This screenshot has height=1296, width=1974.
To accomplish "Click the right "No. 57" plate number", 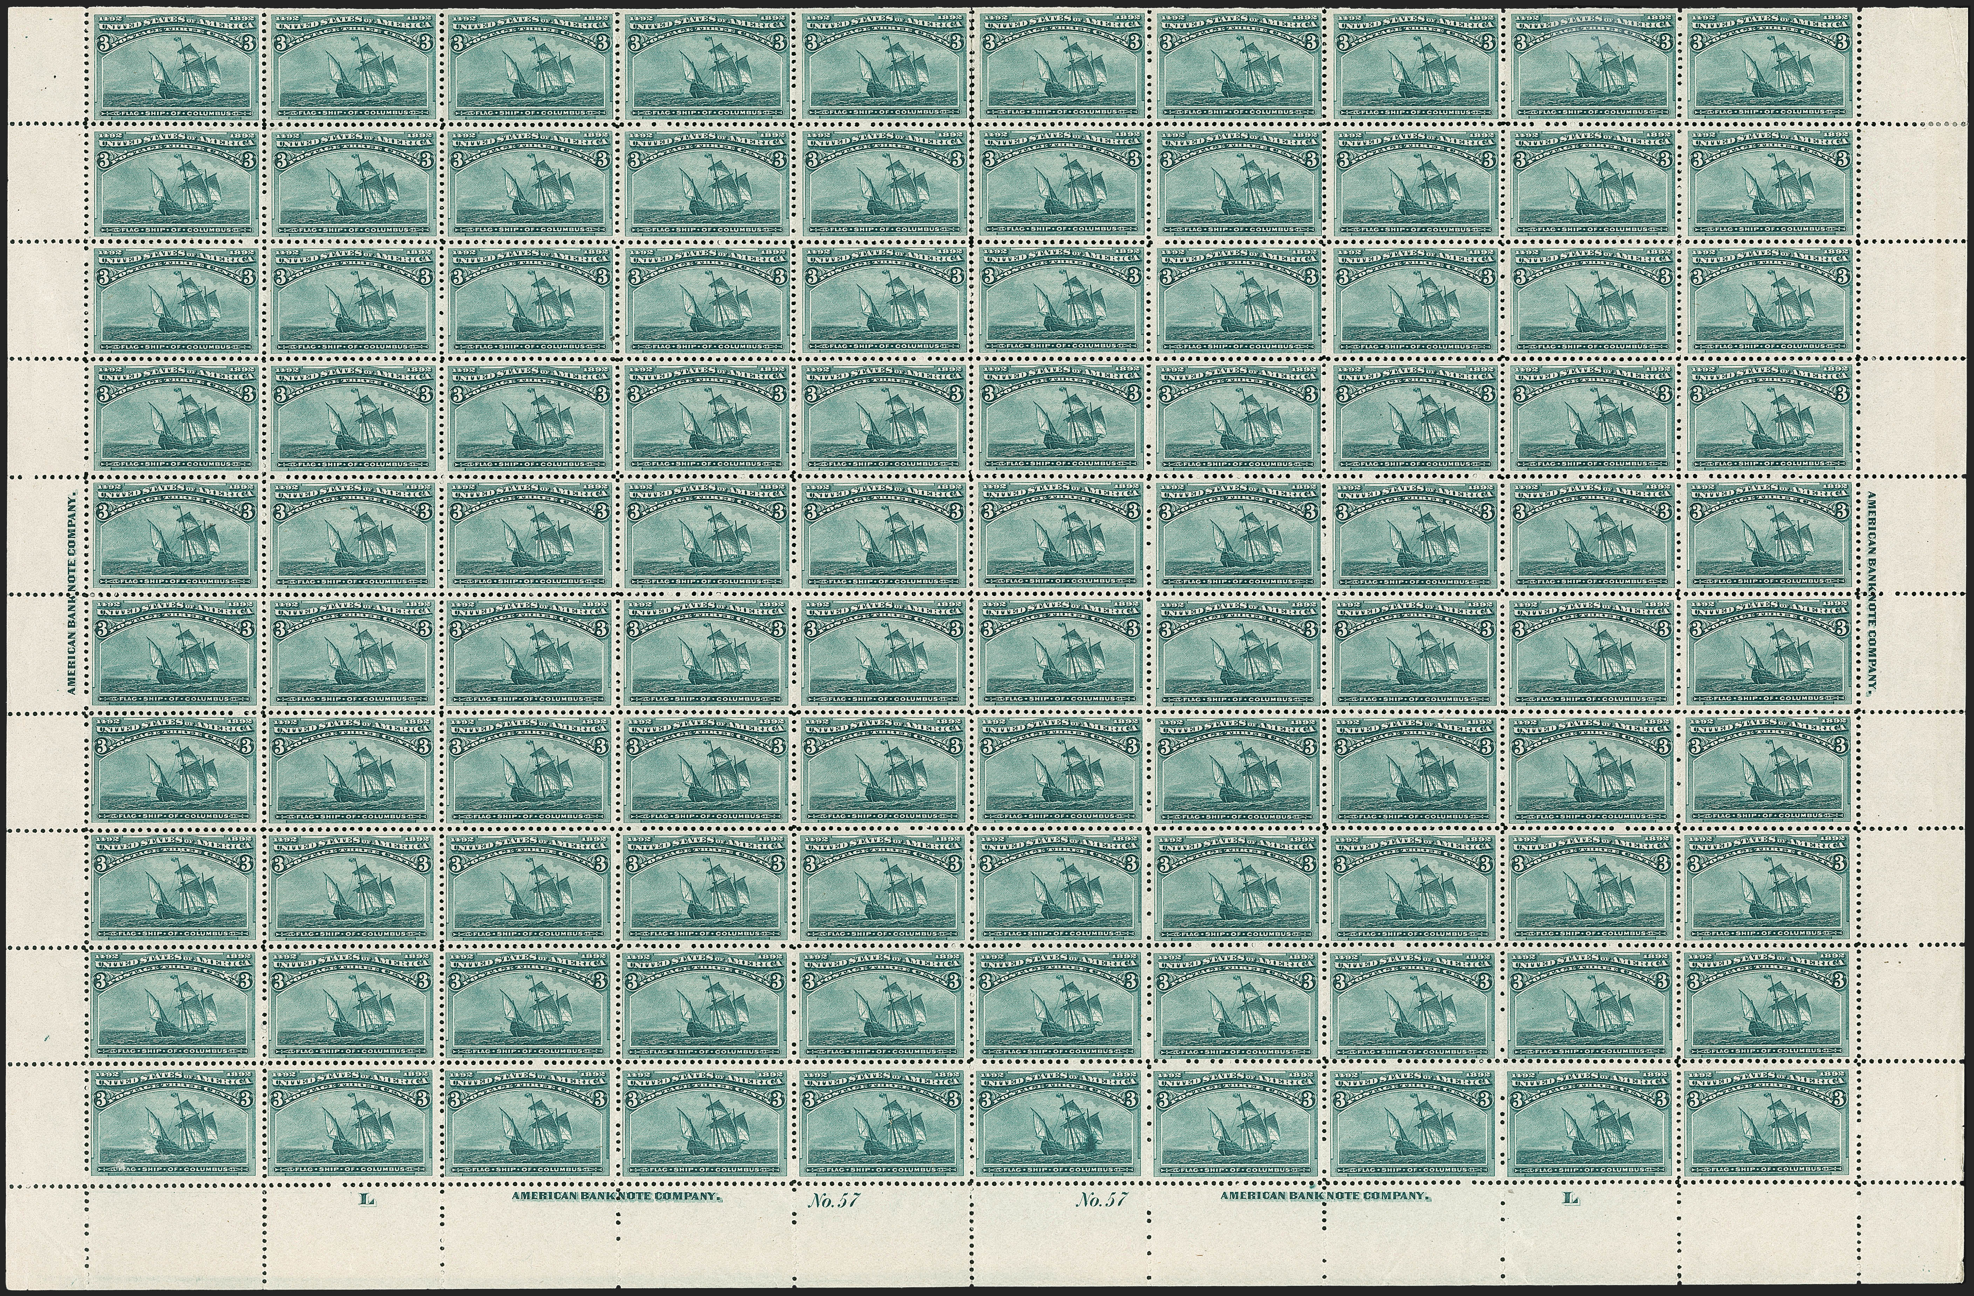I will tap(1101, 1199).
